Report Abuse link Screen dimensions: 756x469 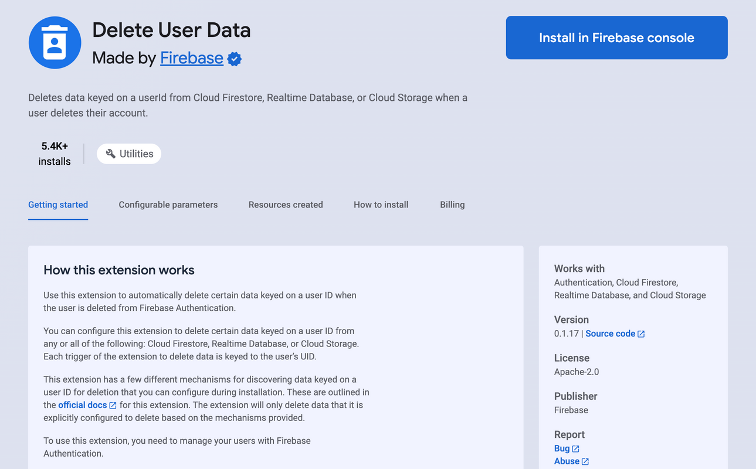[567, 461]
